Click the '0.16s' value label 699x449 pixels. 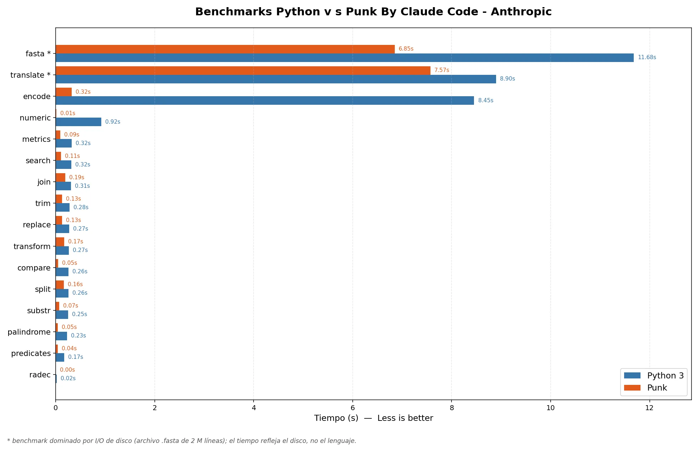tap(75, 284)
